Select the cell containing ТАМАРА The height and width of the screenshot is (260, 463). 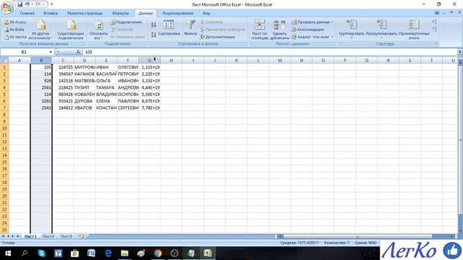click(106, 87)
